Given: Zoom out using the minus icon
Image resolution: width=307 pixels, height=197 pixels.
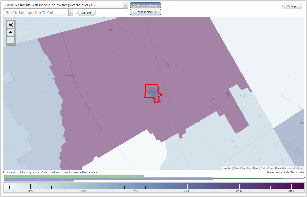Looking at the screenshot, I should [x=10, y=40].
